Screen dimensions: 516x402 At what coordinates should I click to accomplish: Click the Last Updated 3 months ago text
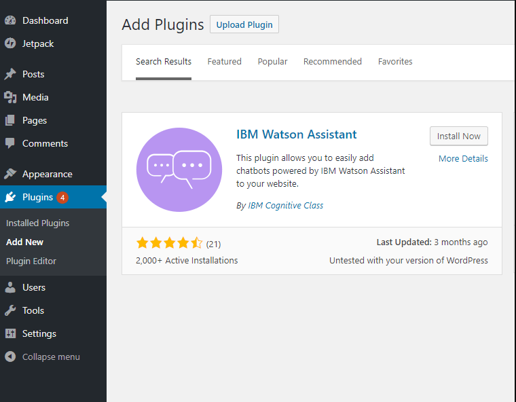click(x=432, y=242)
